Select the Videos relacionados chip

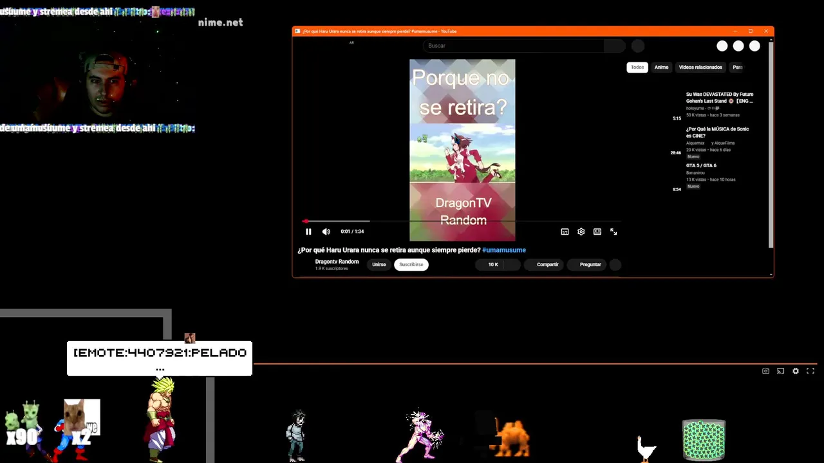(x=700, y=67)
